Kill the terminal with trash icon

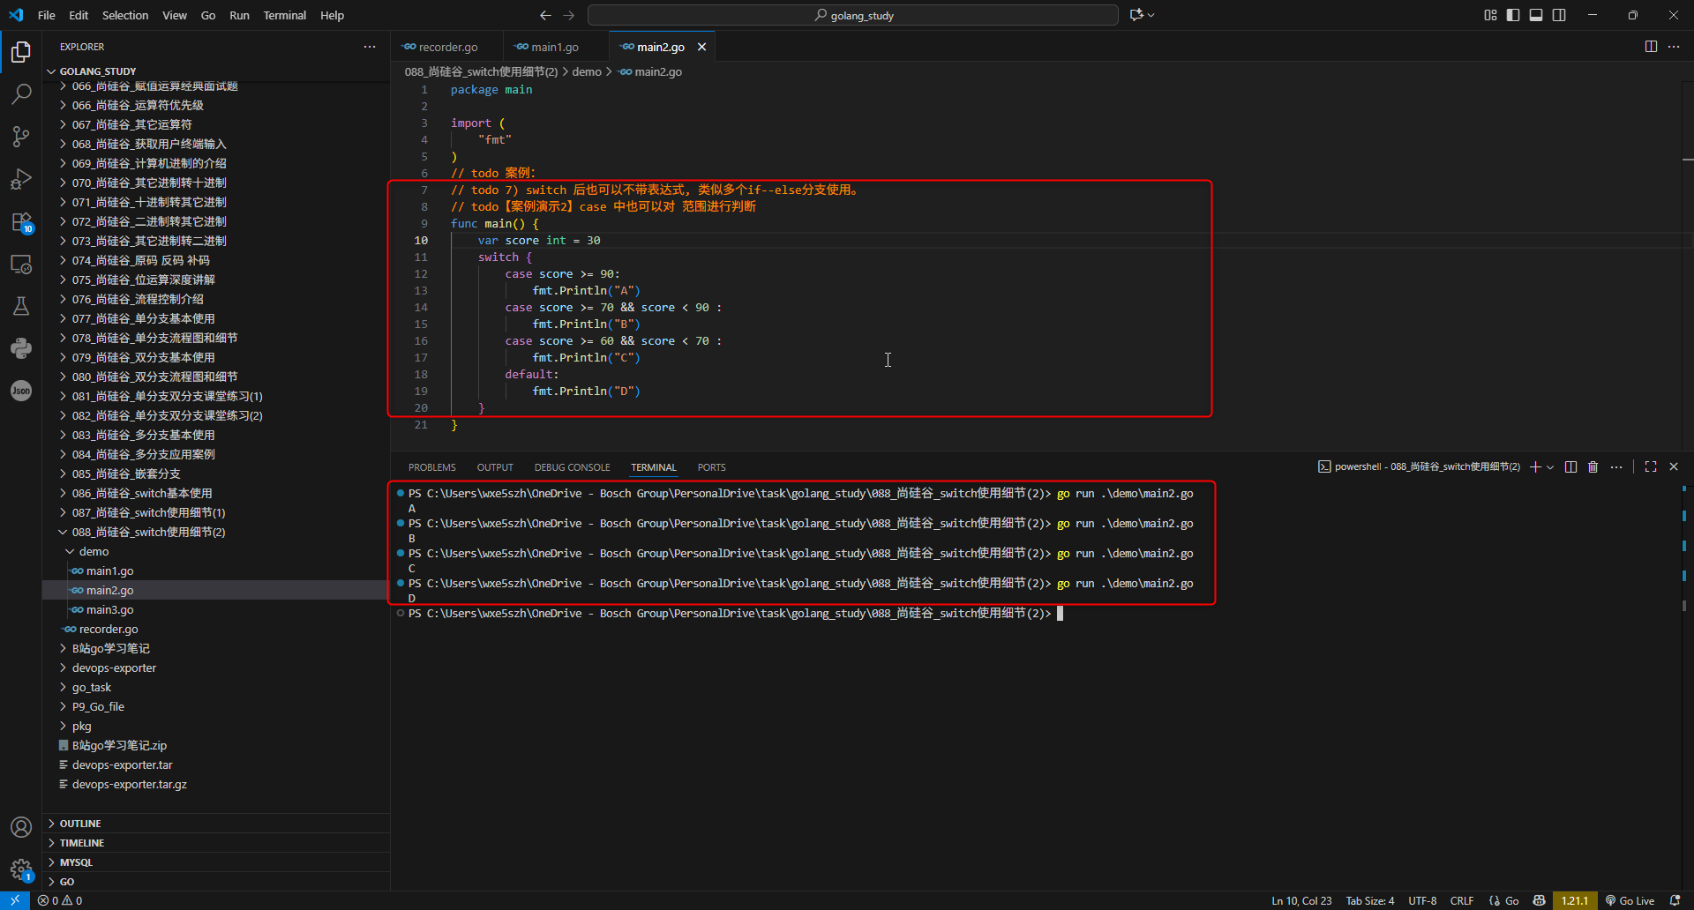pos(1593,466)
